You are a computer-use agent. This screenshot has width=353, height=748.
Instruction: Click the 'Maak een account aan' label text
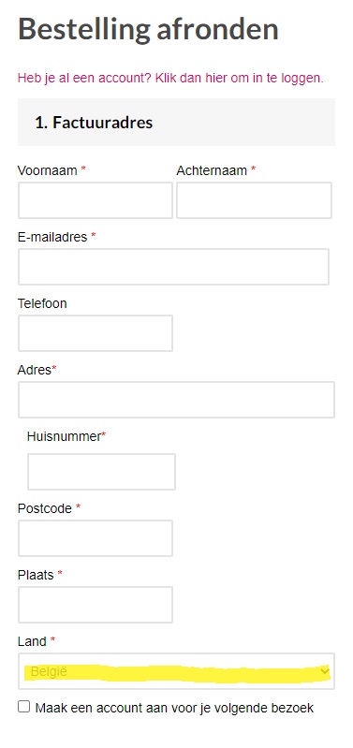174,708
